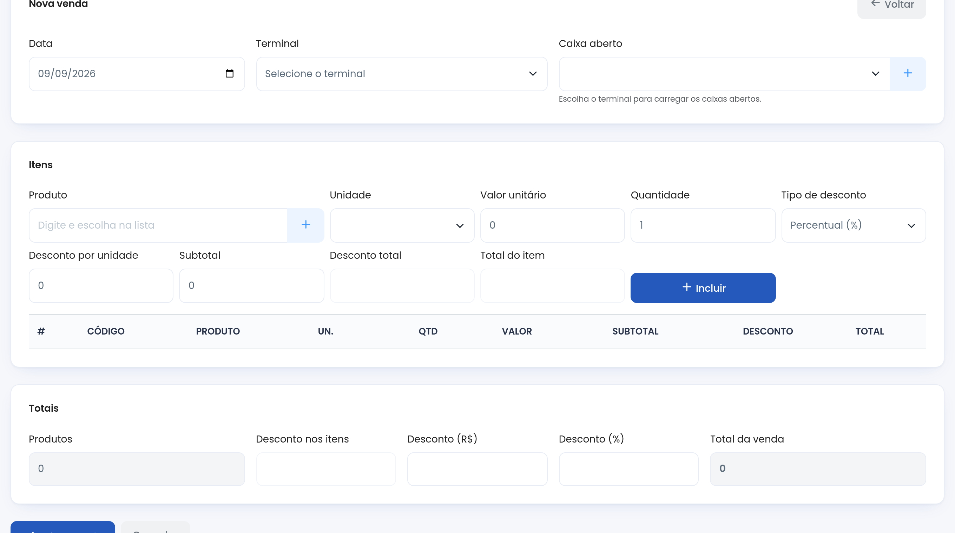This screenshot has width=955, height=533.
Task: Click the Desconto por unidade field
Action: (101, 285)
